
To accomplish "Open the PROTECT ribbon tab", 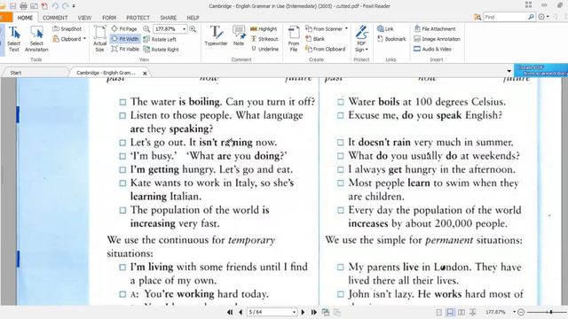I will coord(138,18).
